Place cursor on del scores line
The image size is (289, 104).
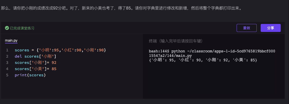(x=36, y=56)
